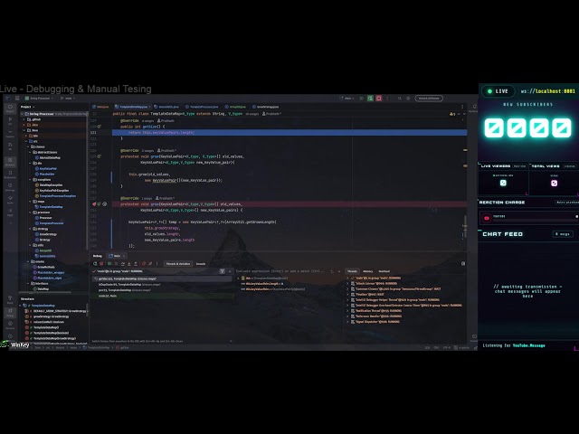Select the Signal Dispatcher thread in Threads list
Screen dimensions: 579x434
point(377,322)
